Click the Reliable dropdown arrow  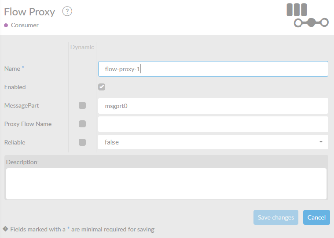[x=321, y=142]
